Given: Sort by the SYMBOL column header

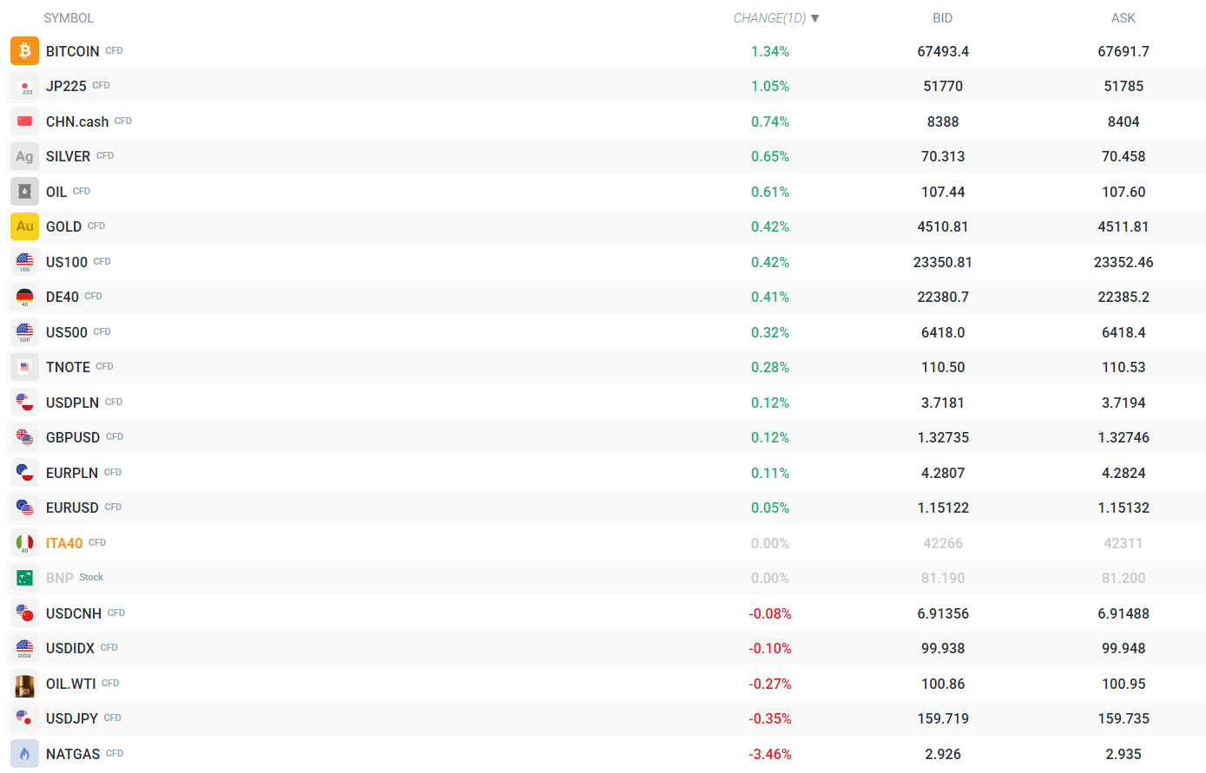Looking at the screenshot, I should point(69,18).
